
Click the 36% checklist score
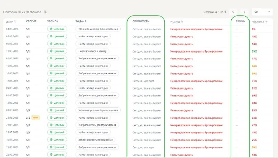coord(254,95)
